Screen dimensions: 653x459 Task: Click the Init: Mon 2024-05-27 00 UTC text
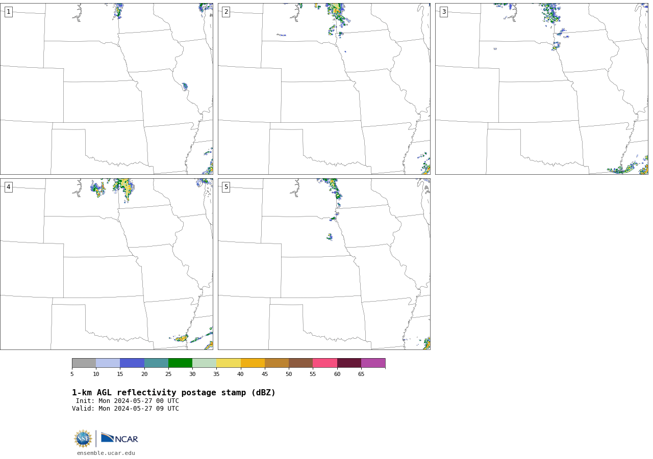tap(128, 401)
